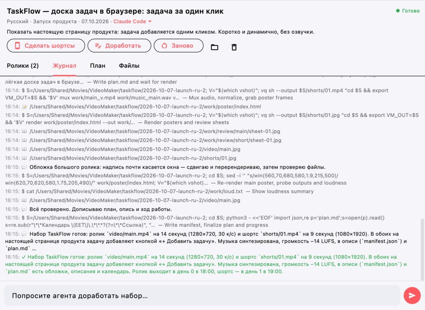This screenshot has height=310, width=425.
Task: Click the green final summary log entry
Action: tap(206, 264)
